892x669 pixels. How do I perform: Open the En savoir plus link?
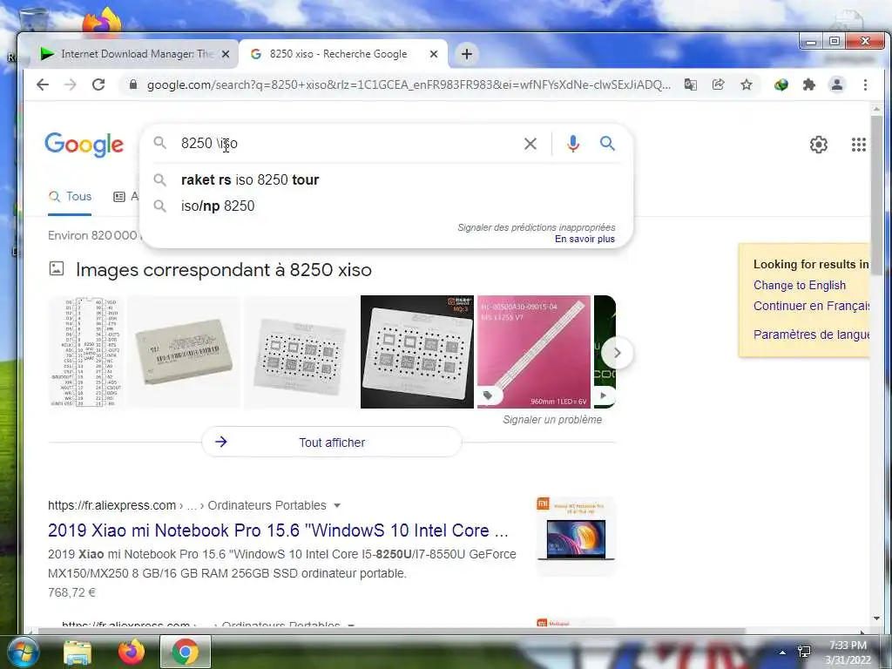tap(585, 239)
